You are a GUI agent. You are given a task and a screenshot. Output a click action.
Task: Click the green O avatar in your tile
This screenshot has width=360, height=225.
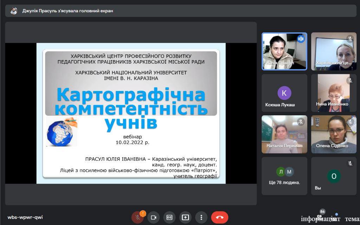click(x=334, y=176)
